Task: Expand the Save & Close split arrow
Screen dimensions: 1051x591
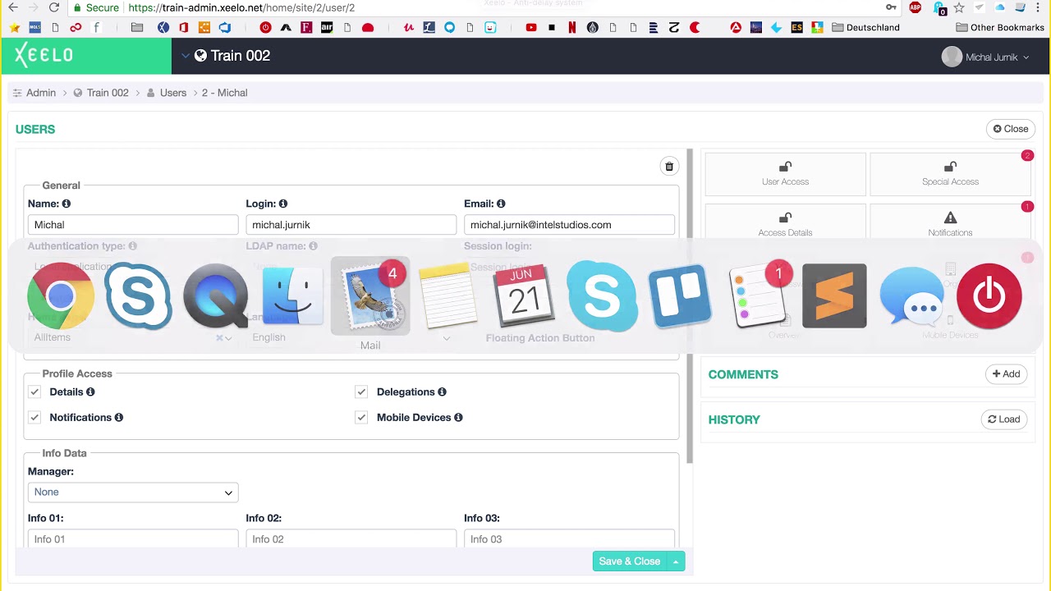Action: pos(676,561)
